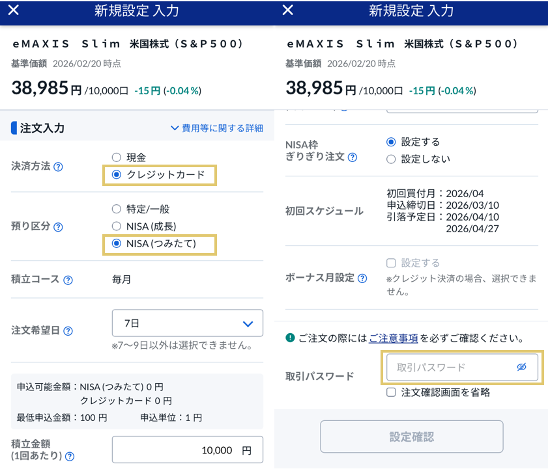Show help for 注文希望日
548x471 pixels.
pyautogui.click(x=68, y=330)
